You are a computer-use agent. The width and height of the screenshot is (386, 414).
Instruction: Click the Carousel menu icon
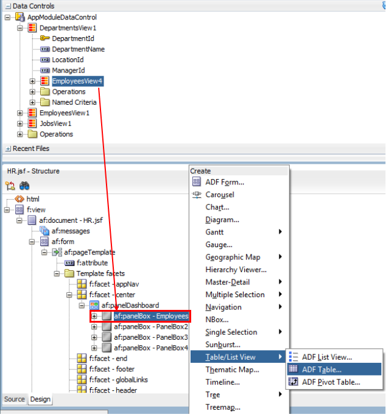tap(197, 195)
